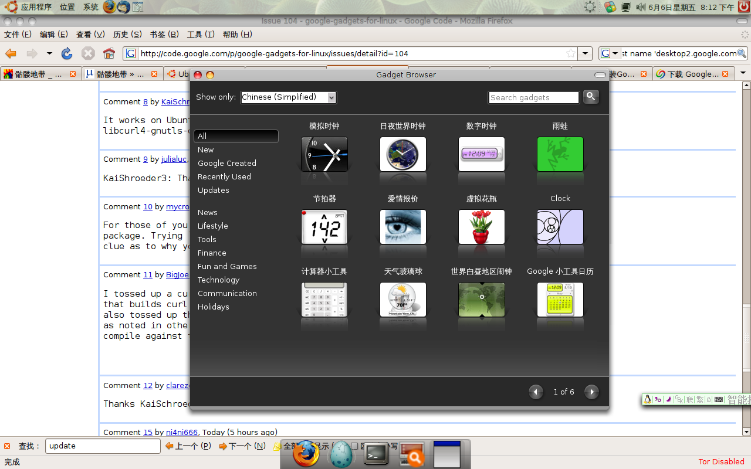Click Firefox back arrow button
Viewport: 751px width, 469px height.
click(11, 54)
